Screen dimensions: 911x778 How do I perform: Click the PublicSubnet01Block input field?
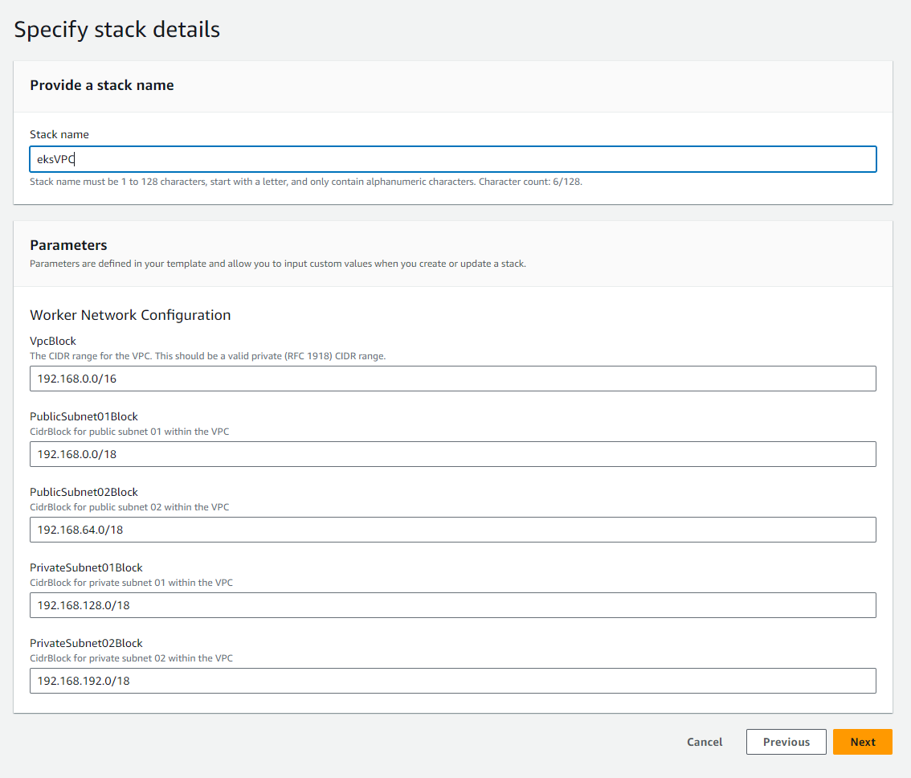click(x=452, y=454)
